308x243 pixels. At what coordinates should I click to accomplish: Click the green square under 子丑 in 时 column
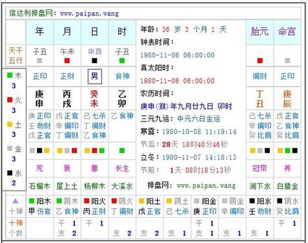coord(122,61)
